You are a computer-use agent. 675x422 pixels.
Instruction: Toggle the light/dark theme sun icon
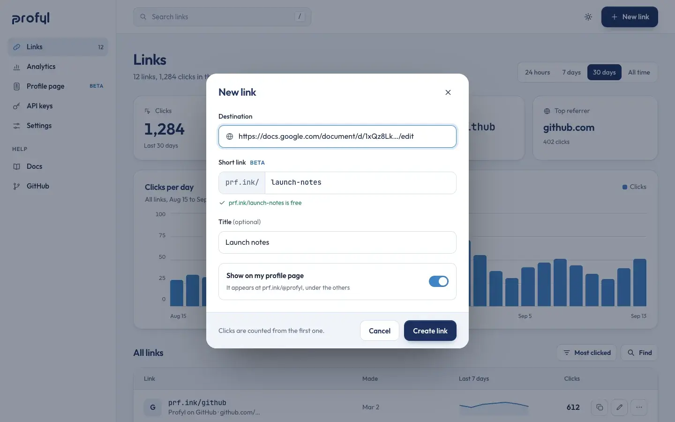[588, 17]
